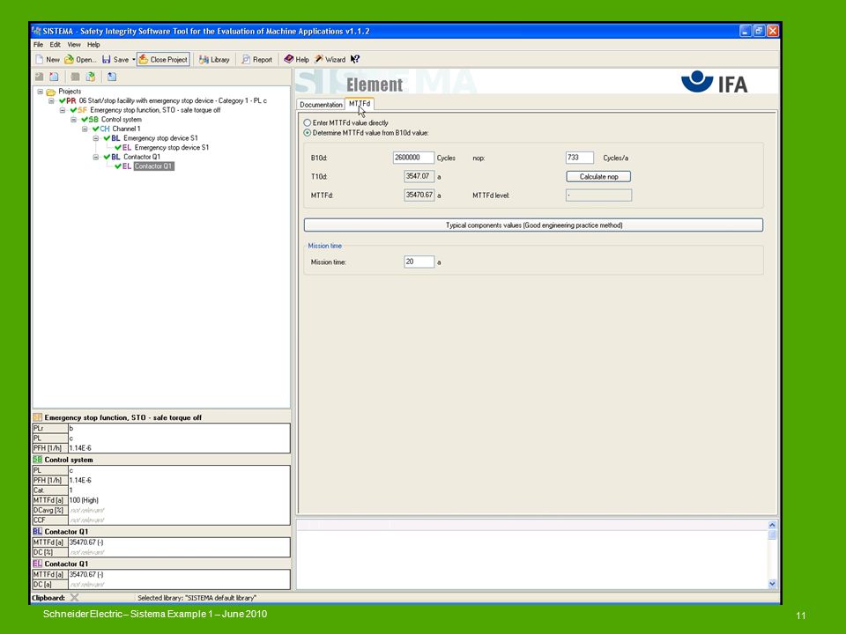Click the 'Selected library' status bar text
Image resolution: width=846 pixels, height=634 pixels.
click(197, 598)
